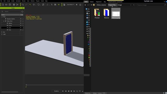This screenshot has width=167, height=94.
Task: Toggle loop playback icon
Action: coord(77,91)
